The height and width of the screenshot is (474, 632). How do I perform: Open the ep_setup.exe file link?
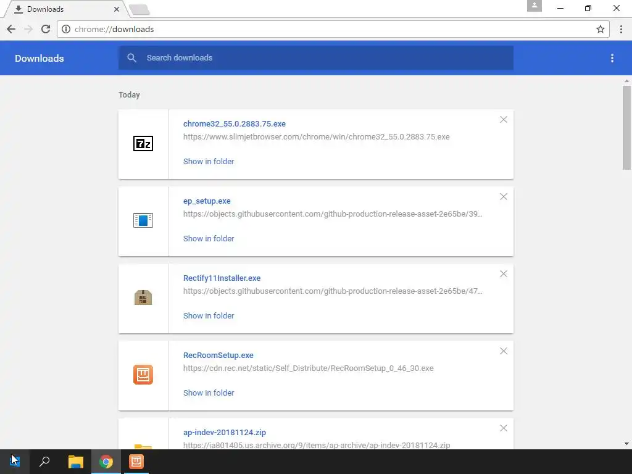pos(207,201)
